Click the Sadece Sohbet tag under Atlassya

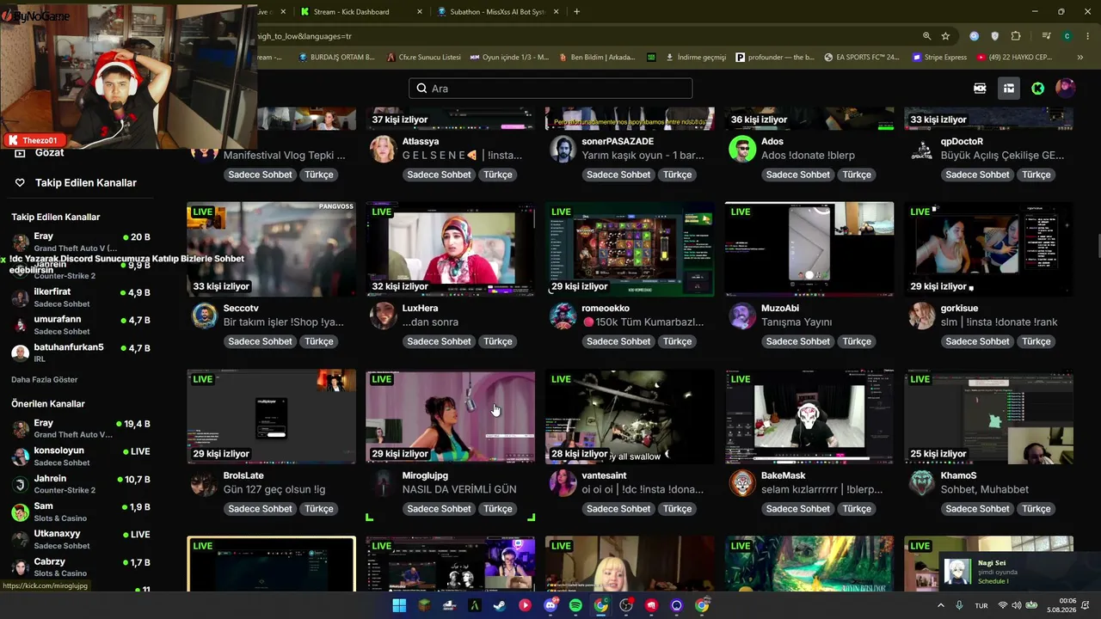tap(440, 175)
